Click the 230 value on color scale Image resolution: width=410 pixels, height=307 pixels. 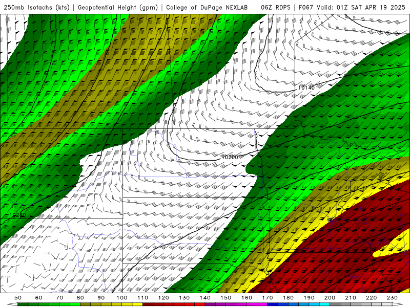click(392, 298)
